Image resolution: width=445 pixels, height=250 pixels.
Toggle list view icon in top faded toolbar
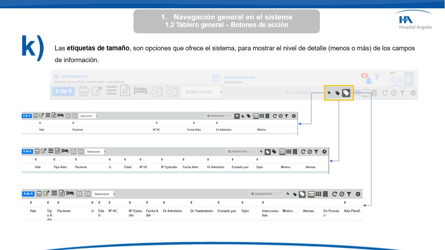[x=357, y=93]
